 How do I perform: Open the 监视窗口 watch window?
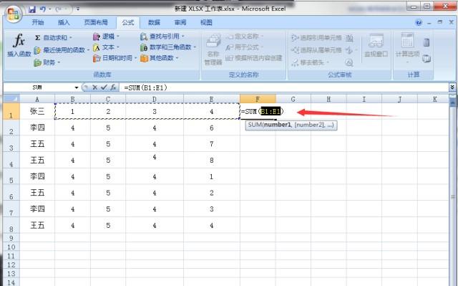(376, 46)
